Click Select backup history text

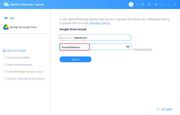point(19,57)
